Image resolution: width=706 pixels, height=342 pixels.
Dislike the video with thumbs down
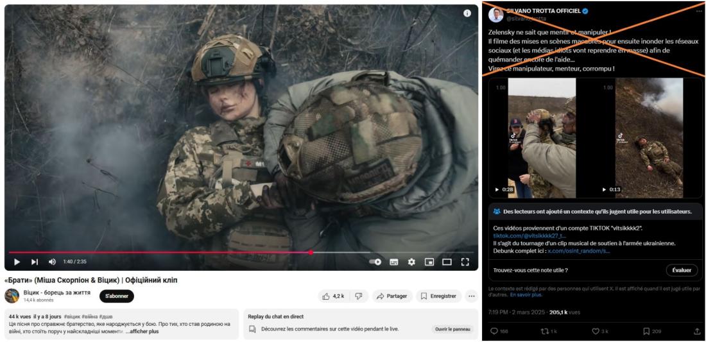click(x=358, y=296)
